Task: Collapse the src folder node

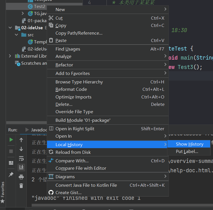Action: tap(16, 35)
